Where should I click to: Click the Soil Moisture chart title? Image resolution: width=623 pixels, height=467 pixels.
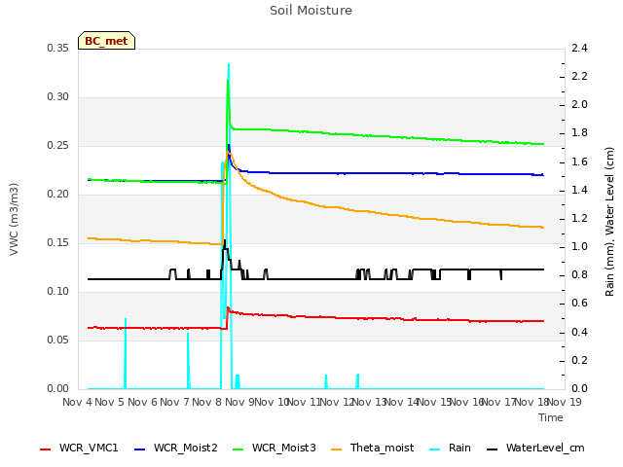pyautogui.click(x=311, y=11)
